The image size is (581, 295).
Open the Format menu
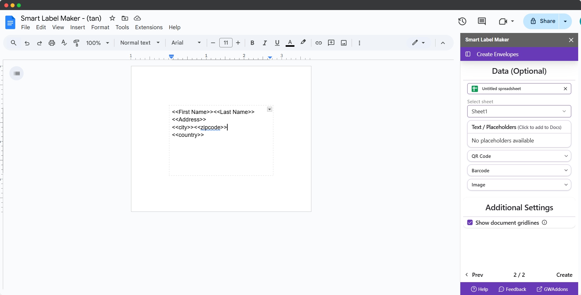100,27
